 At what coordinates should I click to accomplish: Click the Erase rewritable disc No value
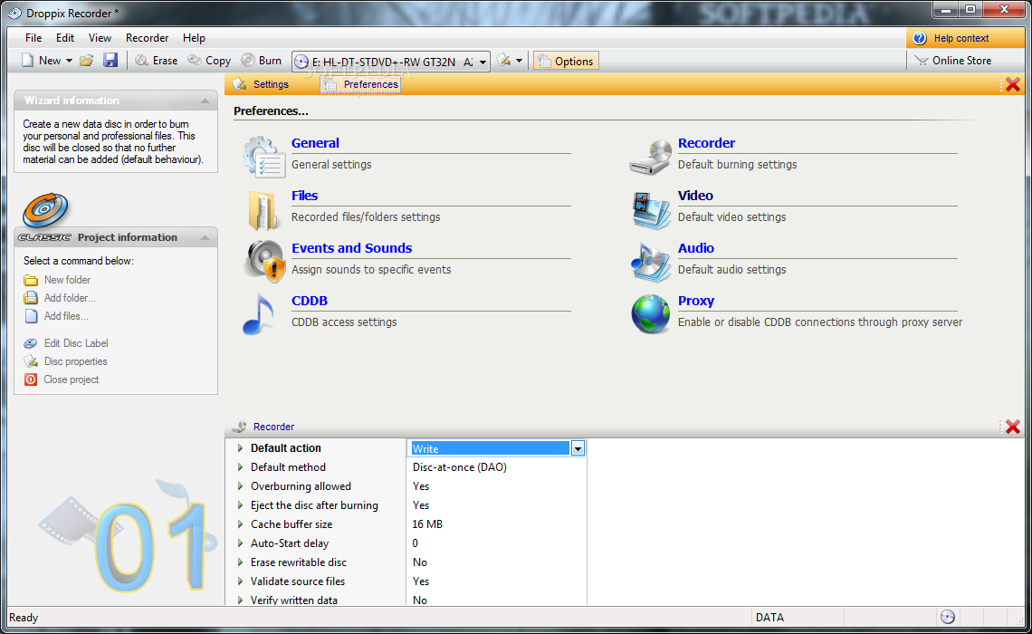[x=420, y=562]
